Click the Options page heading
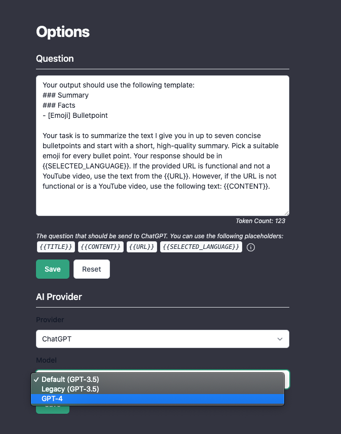This screenshot has width=341, height=434. point(63,32)
